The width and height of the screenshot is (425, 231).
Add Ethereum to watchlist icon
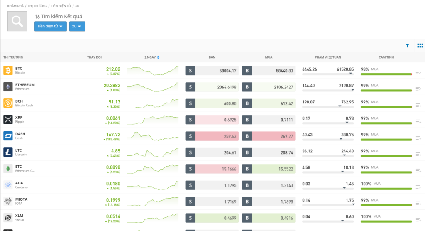(x=418, y=88)
